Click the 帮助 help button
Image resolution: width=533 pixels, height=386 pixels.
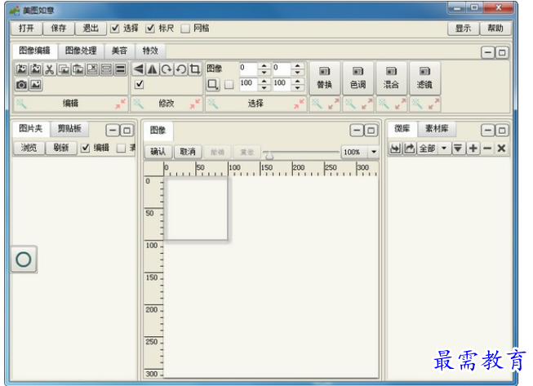click(495, 29)
